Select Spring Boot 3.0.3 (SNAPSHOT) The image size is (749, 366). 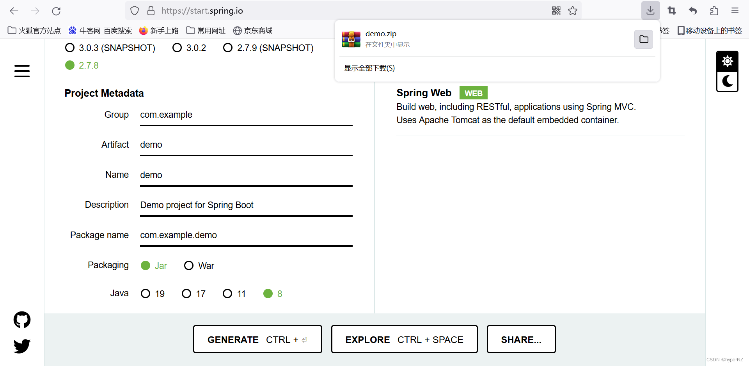(110, 48)
